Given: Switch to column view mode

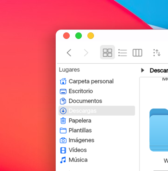Looking at the screenshot, I should point(137,53).
